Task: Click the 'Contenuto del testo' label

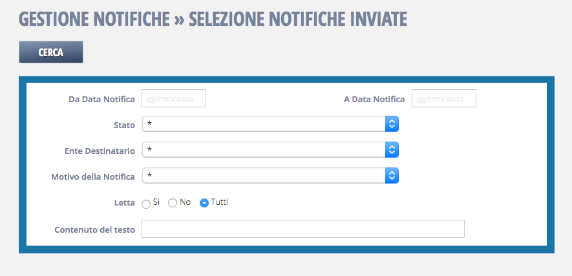Action: [95, 229]
